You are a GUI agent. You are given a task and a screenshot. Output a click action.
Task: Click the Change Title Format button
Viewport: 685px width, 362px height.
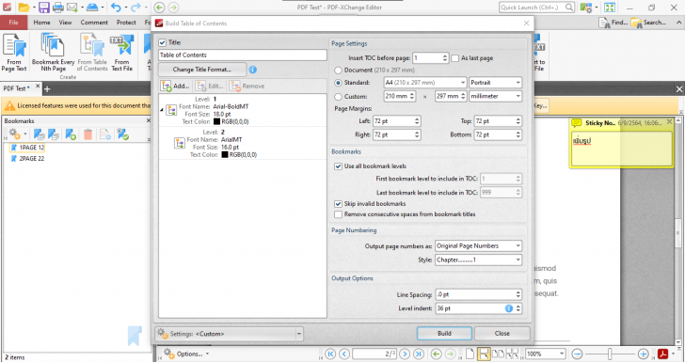pyautogui.click(x=201, y=70)
